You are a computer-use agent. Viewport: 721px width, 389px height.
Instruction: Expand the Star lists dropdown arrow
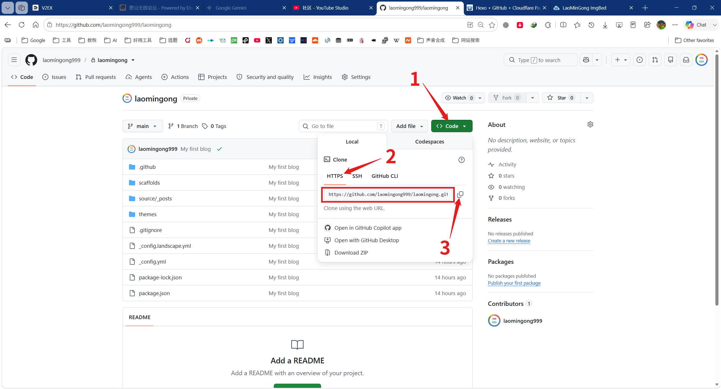(587, 98)
